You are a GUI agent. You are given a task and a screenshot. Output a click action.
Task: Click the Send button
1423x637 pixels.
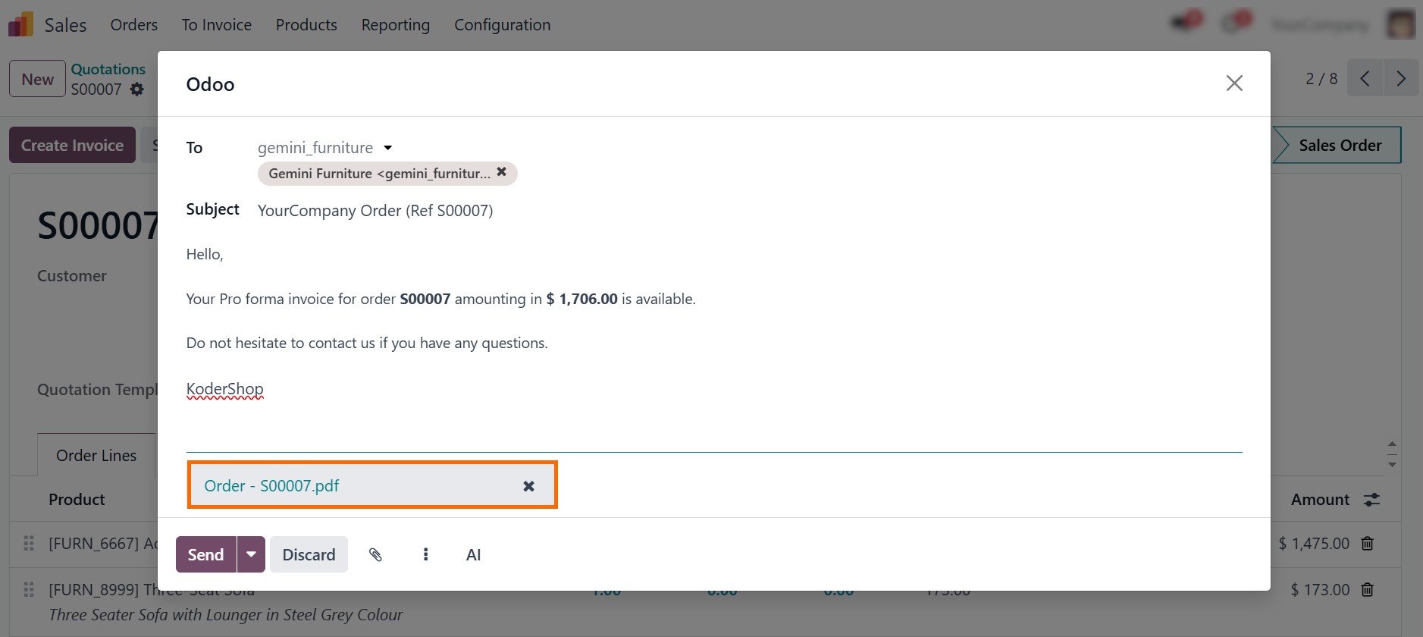[205, 554]
